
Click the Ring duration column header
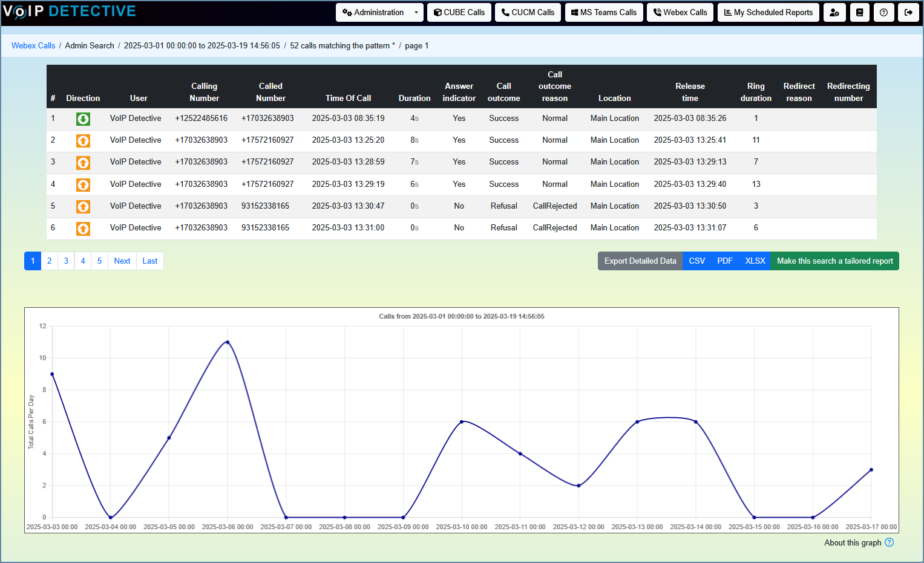coord(756,92)
